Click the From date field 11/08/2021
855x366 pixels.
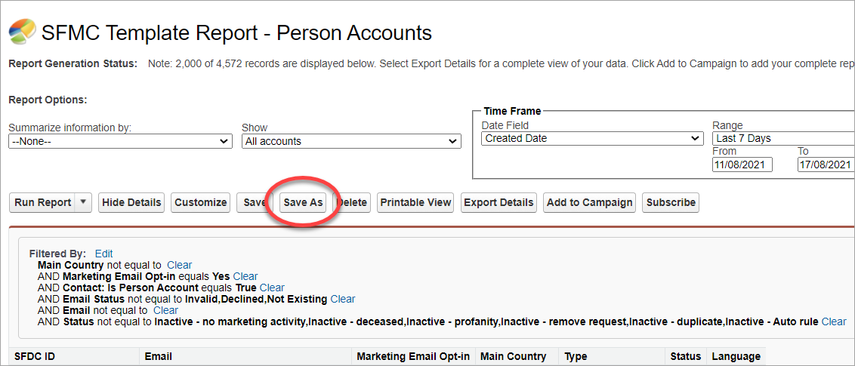(x=742, y=165)
